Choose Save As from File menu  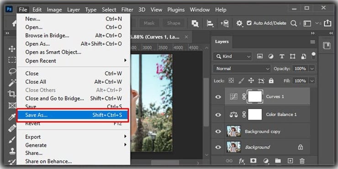tap(73, 115)
